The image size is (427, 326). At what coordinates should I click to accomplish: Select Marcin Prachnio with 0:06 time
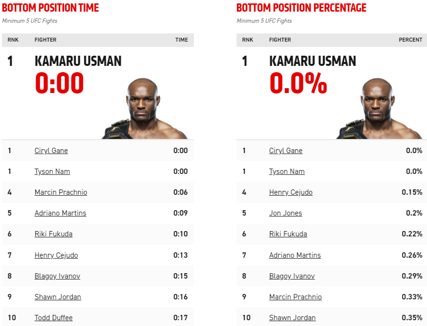(x=61, y=192)
